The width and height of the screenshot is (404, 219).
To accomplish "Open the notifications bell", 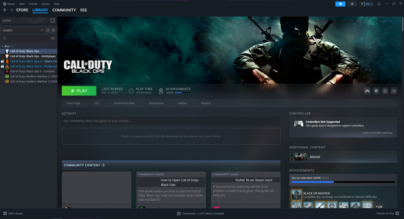I will pyautogui.click(x=353, y=4).
